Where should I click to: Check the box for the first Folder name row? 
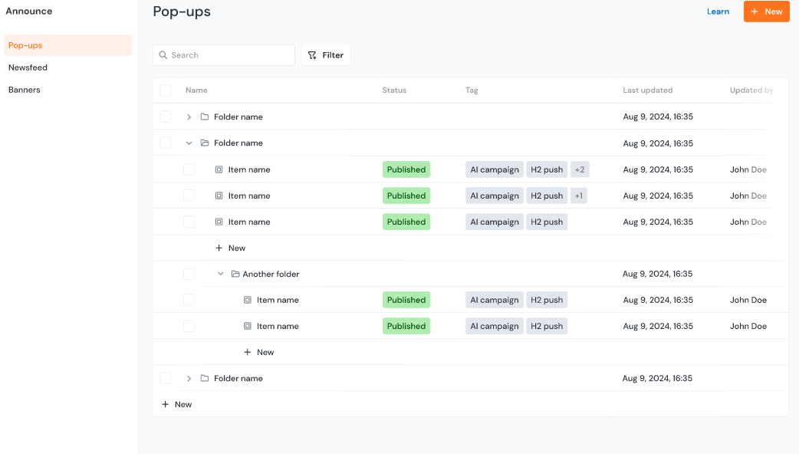coord(166,117)
